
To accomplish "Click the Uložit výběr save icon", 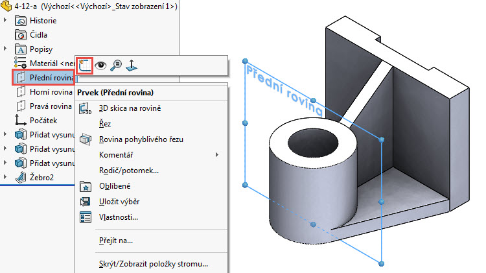I will tap(86, 202).
